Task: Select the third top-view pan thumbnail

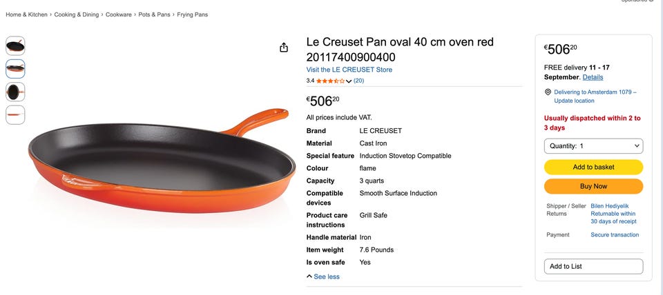Action: pyautogui.click(x=15, y=92)
